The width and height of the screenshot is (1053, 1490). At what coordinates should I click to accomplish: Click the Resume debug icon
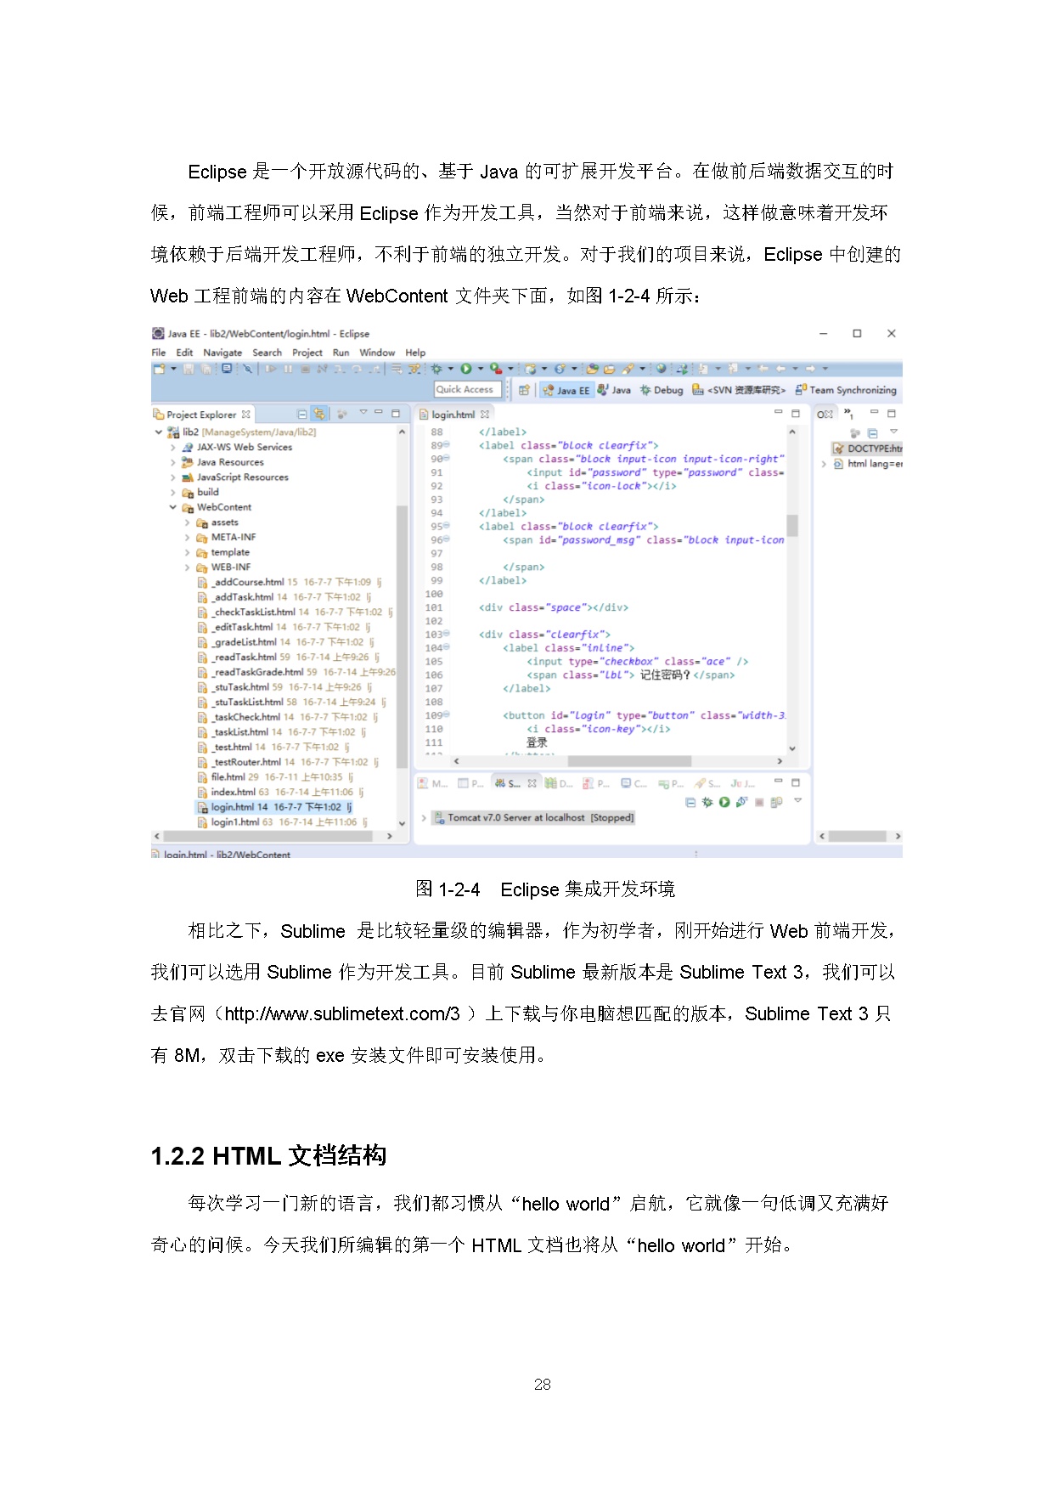(271, 369)
